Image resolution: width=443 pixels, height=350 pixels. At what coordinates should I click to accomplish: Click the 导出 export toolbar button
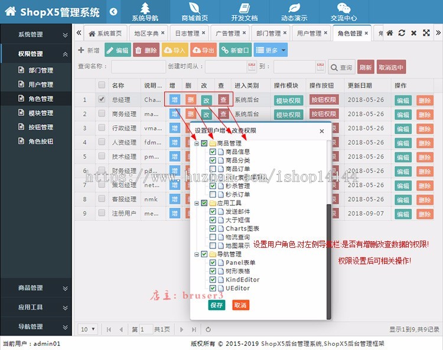click(x=203, y=50)
